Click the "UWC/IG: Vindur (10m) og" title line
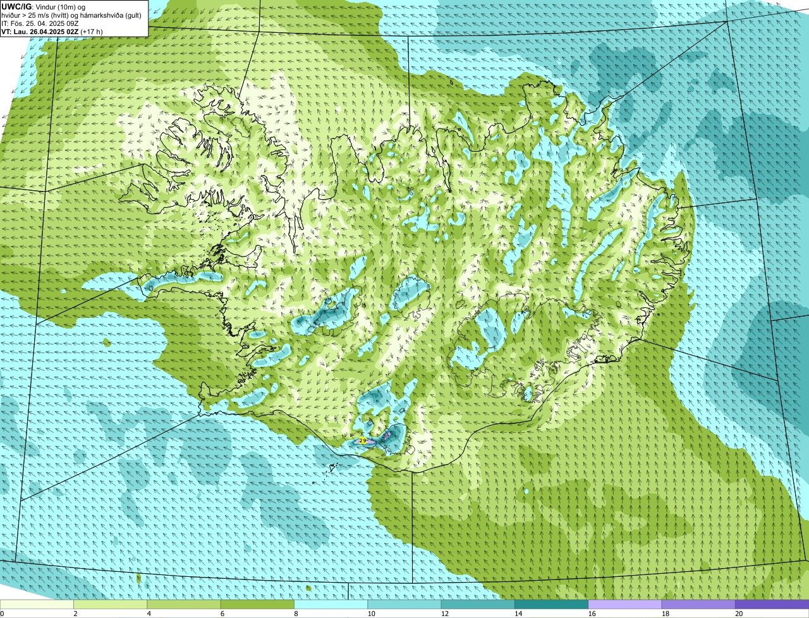This screenshot has height=618, width=809. click(44, 6)
